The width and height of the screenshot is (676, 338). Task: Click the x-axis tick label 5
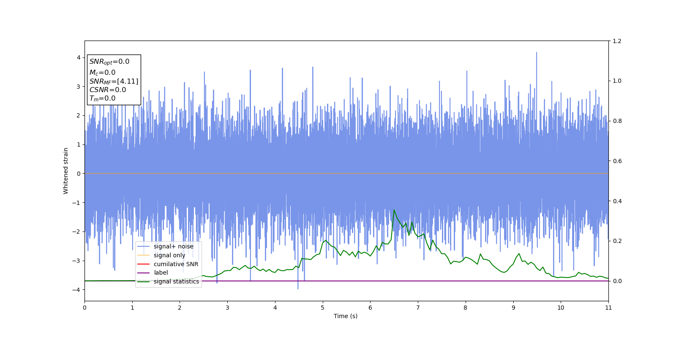click(x=323, y=308)
